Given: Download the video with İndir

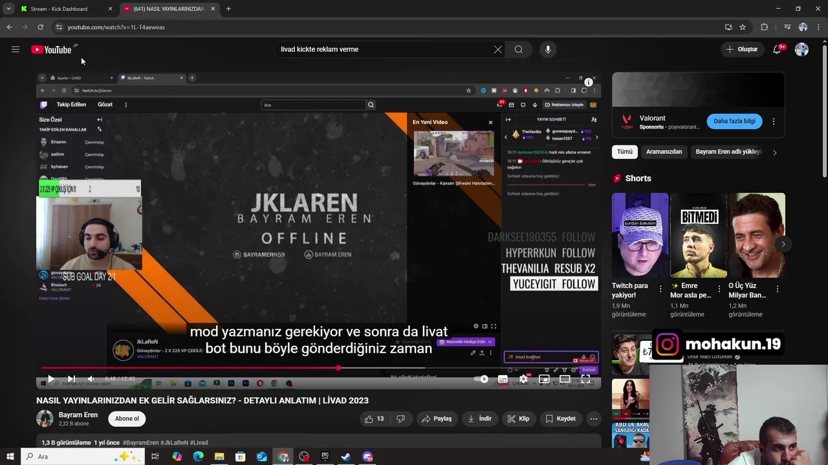Looking at the screenshot, I should 480,418.
